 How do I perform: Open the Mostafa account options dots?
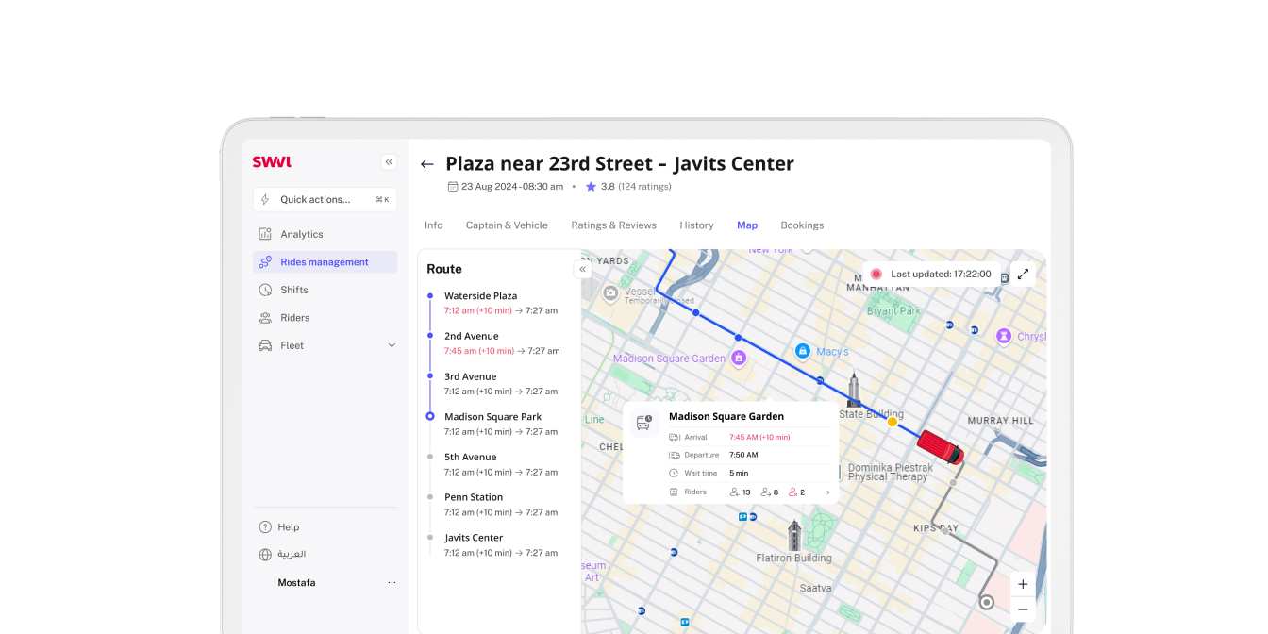click(x=392, y=583)
